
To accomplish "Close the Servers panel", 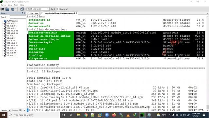I will coord(24,13).
